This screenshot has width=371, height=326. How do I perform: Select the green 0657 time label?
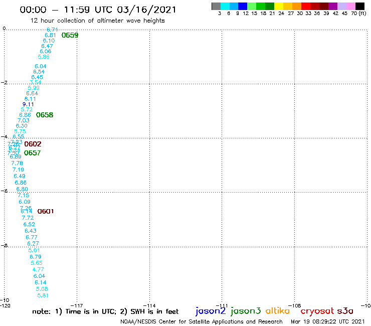click(x=32, y=153)
